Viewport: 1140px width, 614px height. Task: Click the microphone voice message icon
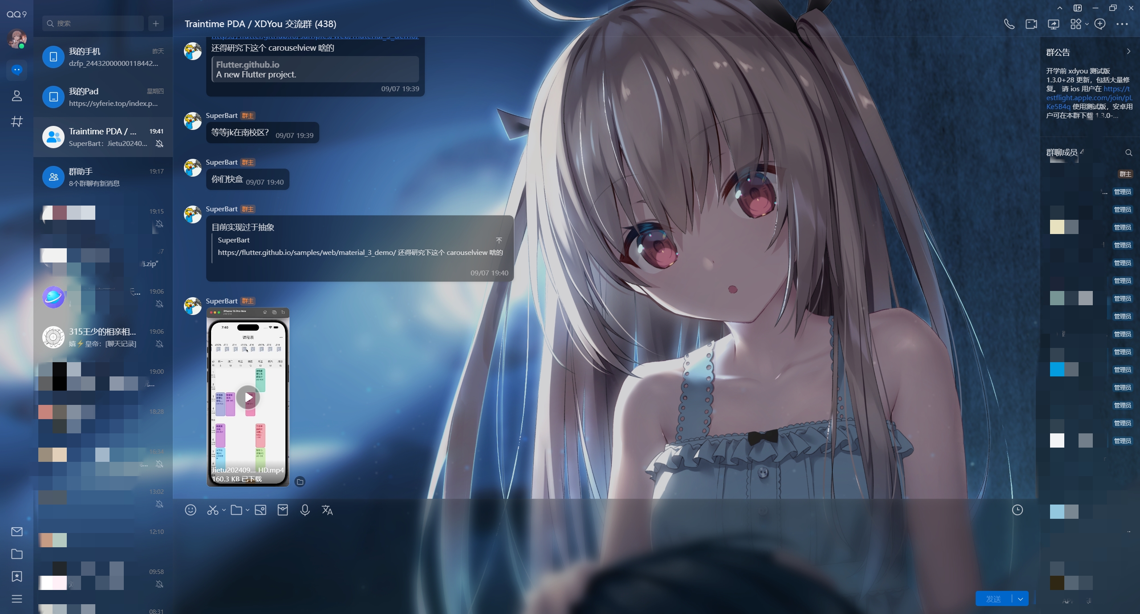click(305, 510)
